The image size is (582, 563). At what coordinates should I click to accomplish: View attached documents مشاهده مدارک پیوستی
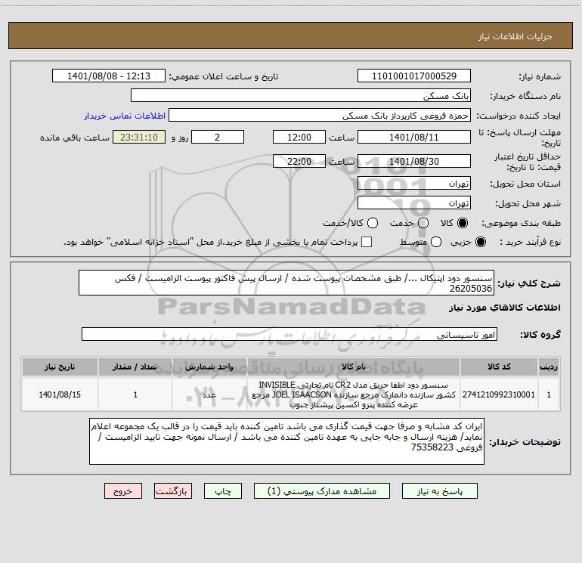pos(322,491)
